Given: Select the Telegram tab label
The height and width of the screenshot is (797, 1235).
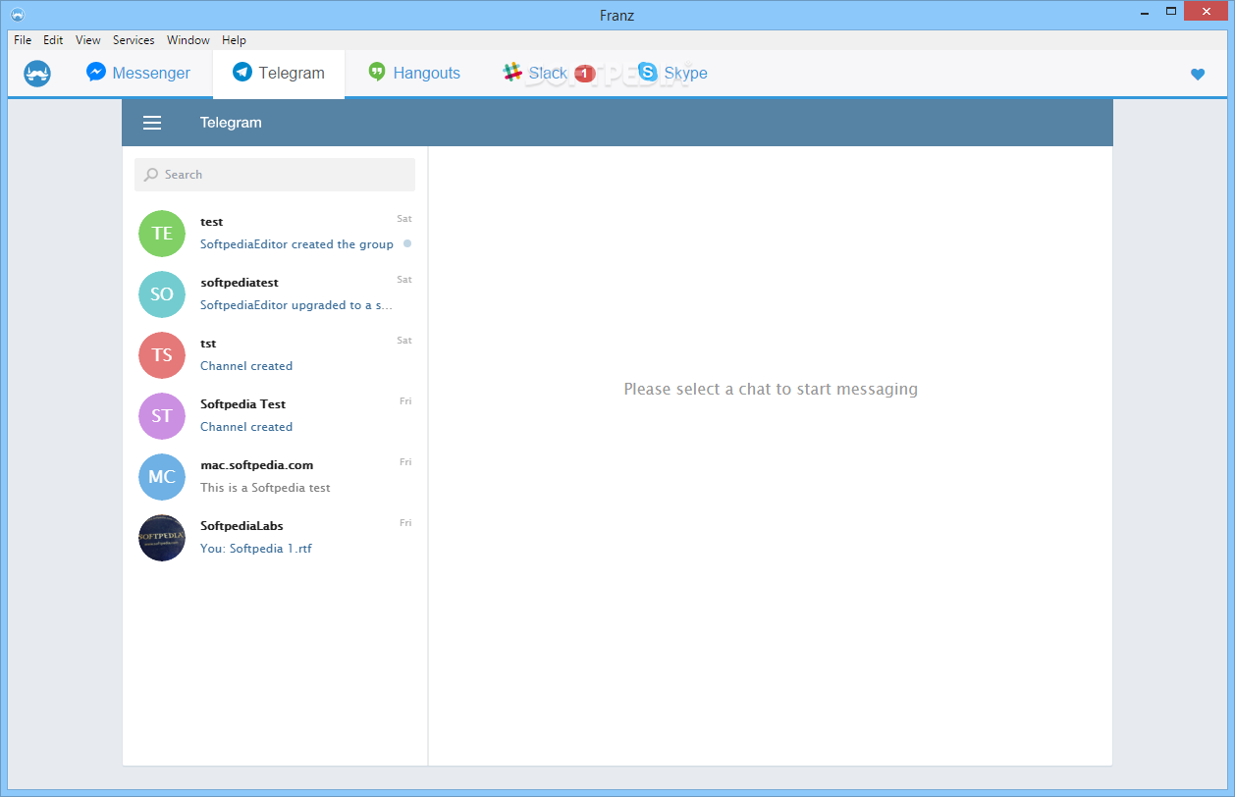Looking at the screenshot, I should click(x=292, y=73).
